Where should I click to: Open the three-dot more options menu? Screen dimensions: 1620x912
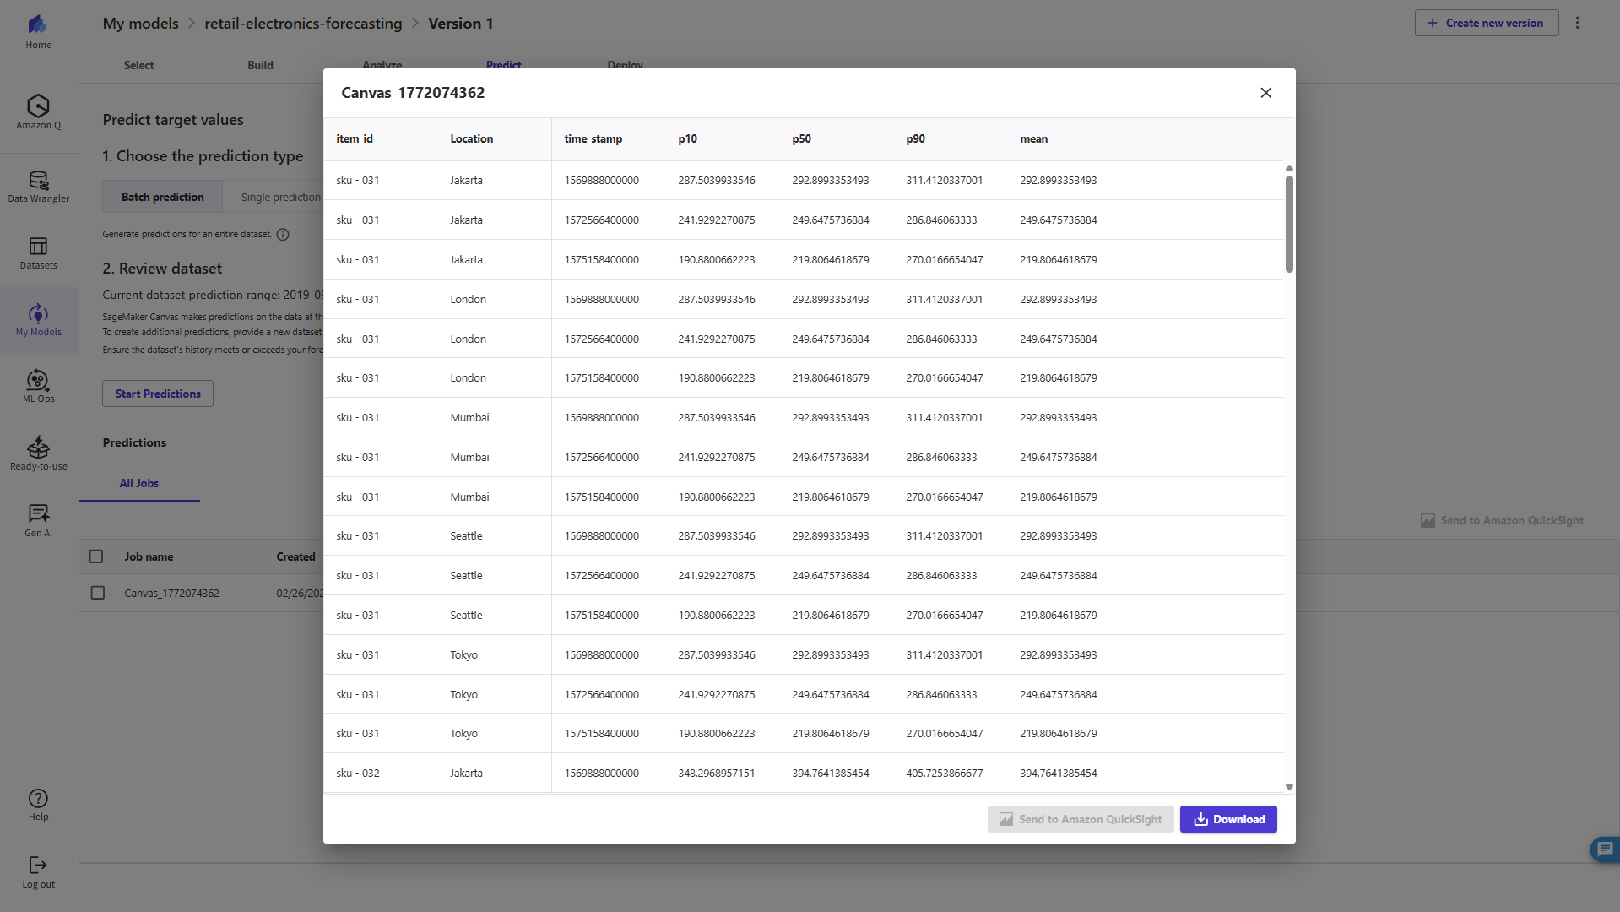pyautogui.click(x=1577, y=23)
